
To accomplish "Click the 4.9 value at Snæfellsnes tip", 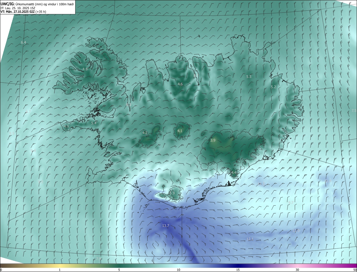I will click(x=66, y=127).
